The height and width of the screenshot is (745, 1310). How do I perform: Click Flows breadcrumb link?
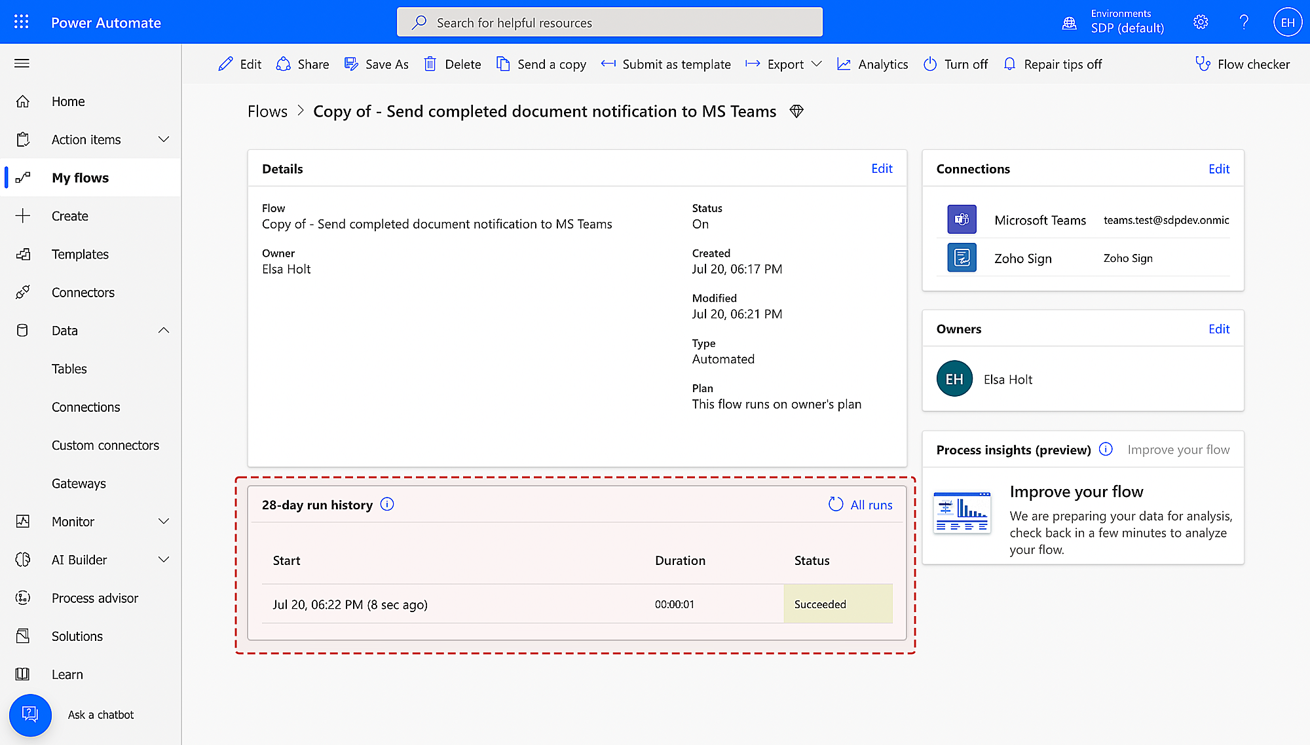click(267, 111)
